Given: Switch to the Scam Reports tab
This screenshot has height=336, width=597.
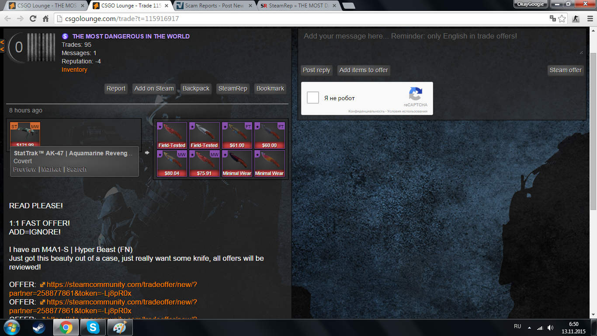Looking at the screenshot, I should [214, 6].
